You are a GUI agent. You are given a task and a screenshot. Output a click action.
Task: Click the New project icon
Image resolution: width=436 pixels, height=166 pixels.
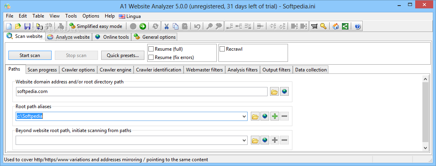(x=9, y=26)
